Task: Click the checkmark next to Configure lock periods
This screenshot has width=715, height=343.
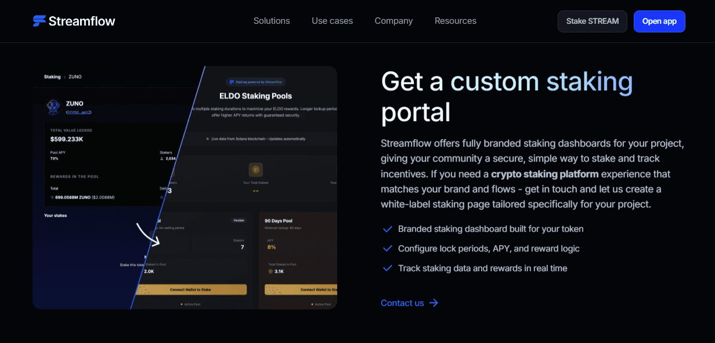Action: point(388,249)
